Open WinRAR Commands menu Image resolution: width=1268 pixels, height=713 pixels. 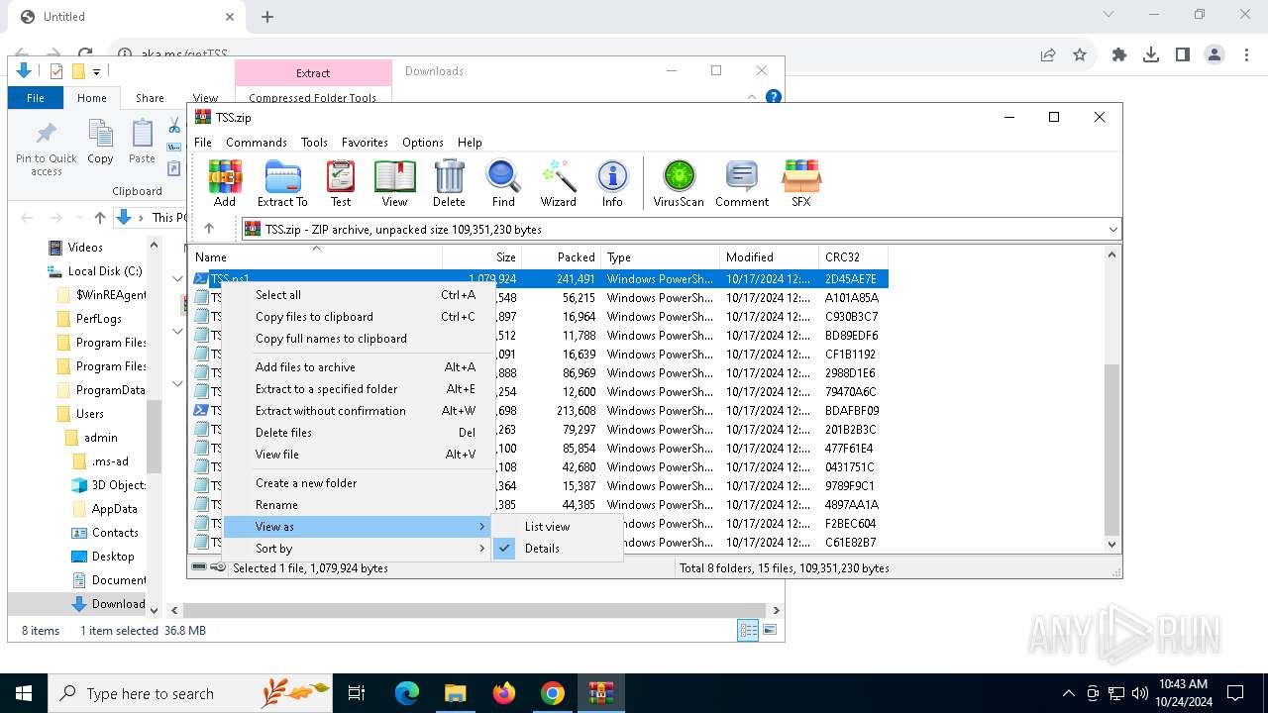click(257, 142)
